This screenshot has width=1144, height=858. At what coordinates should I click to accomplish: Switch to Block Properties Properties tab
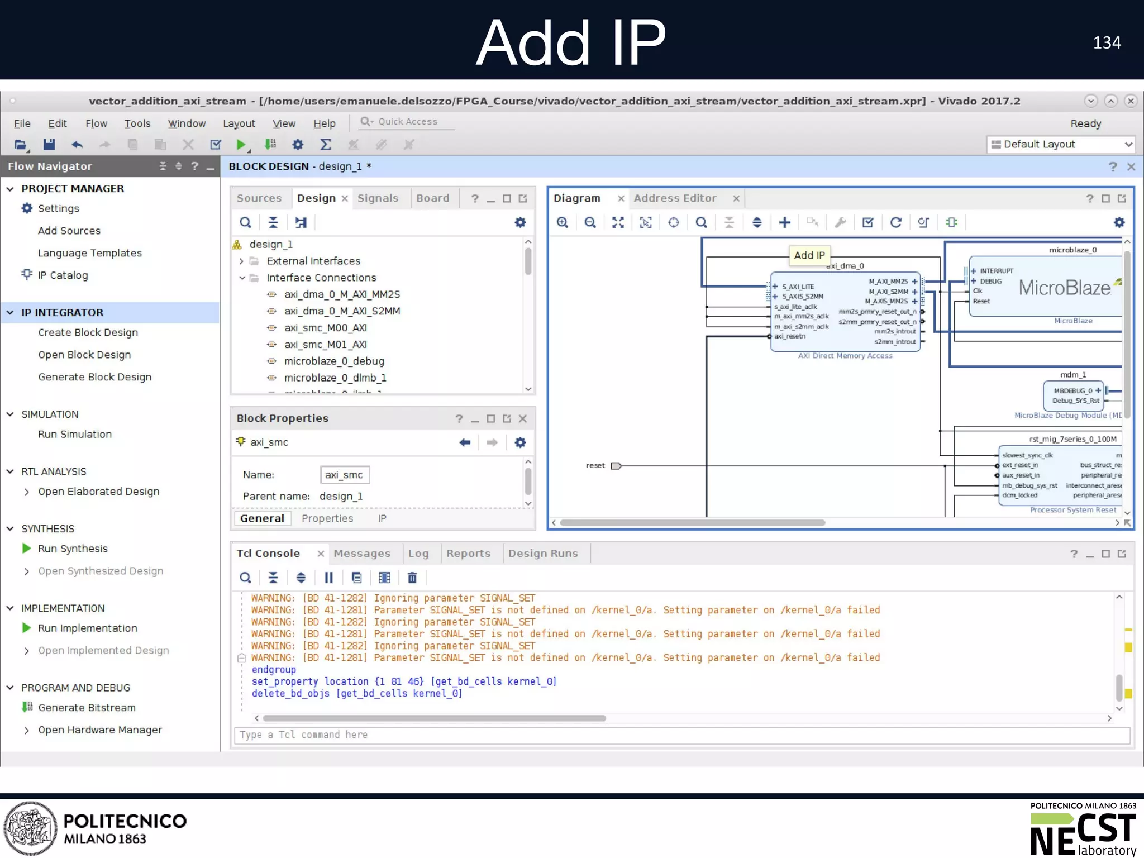[x=327, y=519]
